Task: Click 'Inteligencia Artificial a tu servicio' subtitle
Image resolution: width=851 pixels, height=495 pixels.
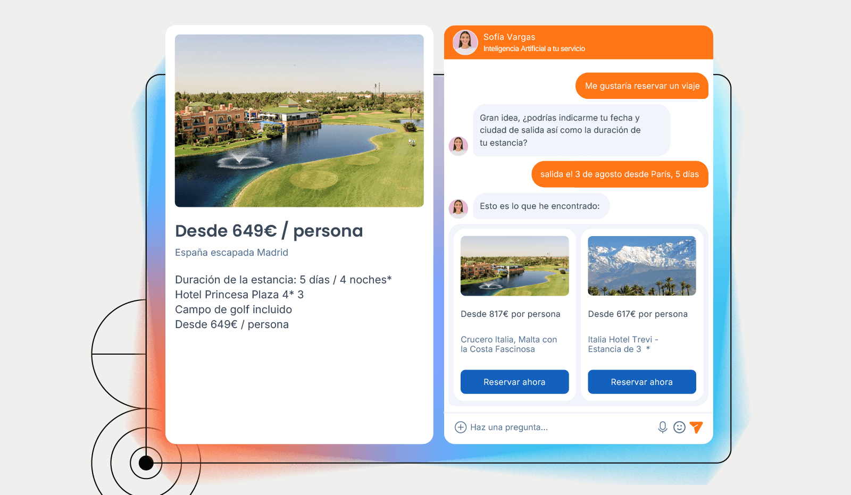Action: click(534, 48)
